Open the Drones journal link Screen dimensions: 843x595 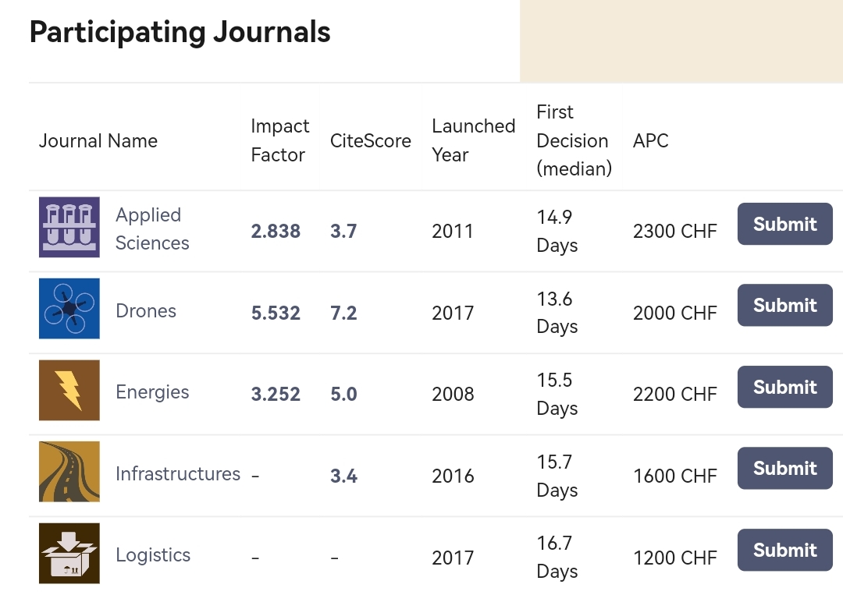point(146,310)
